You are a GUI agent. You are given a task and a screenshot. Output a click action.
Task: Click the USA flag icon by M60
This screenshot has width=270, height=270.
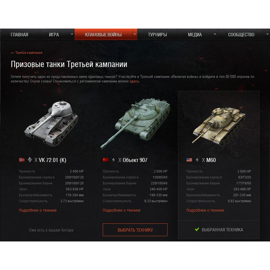[189, 160]
